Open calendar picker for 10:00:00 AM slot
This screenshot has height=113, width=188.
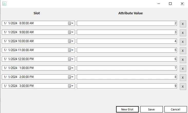[71, 41]
